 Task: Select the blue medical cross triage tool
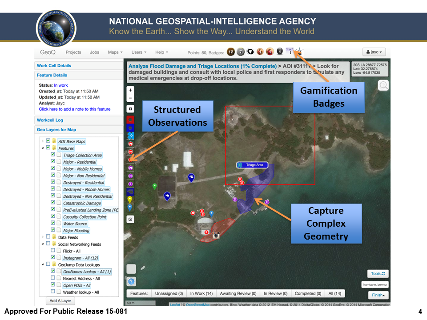point(131,135)
